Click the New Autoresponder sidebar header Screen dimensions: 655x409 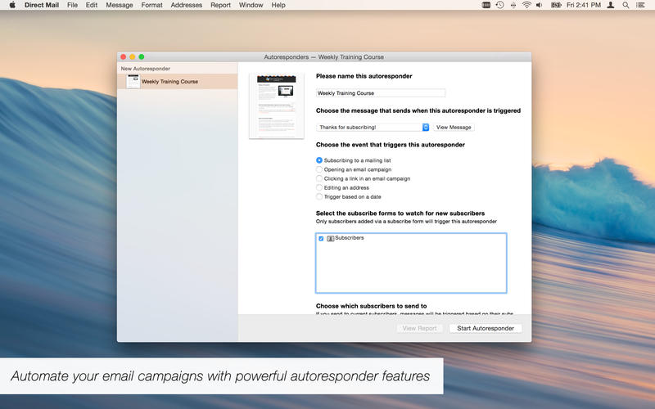point(146,69)
